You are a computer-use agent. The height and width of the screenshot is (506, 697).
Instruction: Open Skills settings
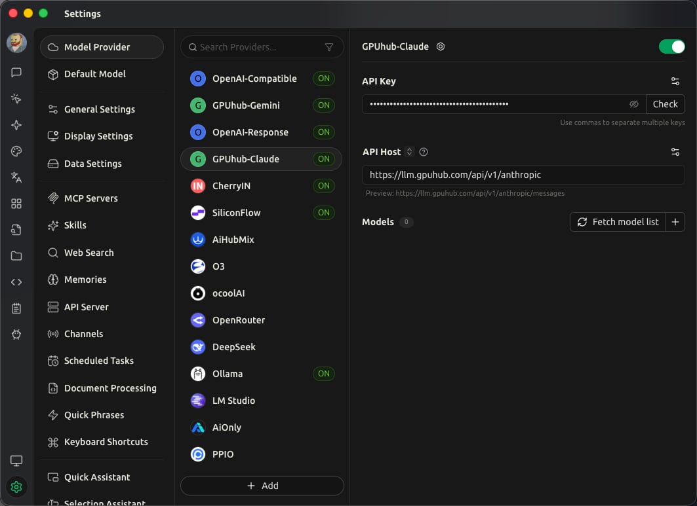(x=102, y=225)
